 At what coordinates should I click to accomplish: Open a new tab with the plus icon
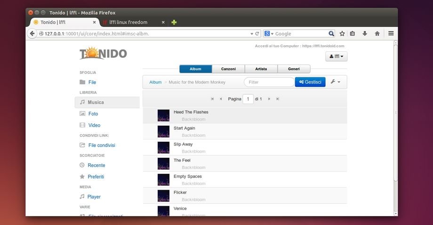pyautogui.click(x=174, y=23)
